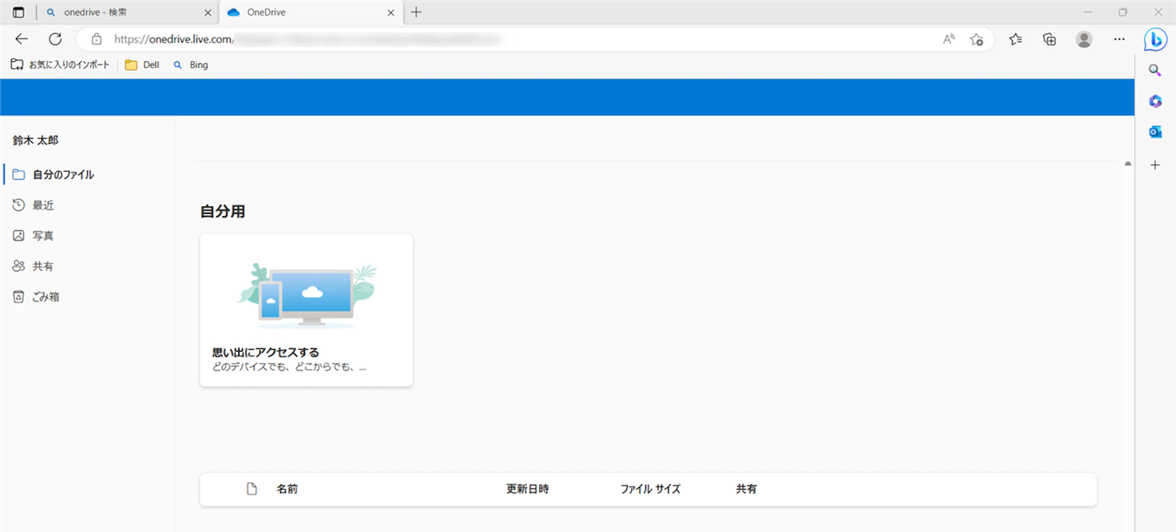Click the Bing sidebar icon in Edge
The image size is (1176, 532).
click(x=1155, y=40)
